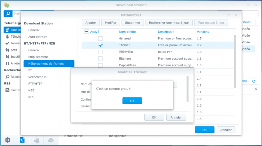This screenshot has height=146, width=262.
Task: Select the Depositfiles host name cell
Action: (x=127, y=65)
